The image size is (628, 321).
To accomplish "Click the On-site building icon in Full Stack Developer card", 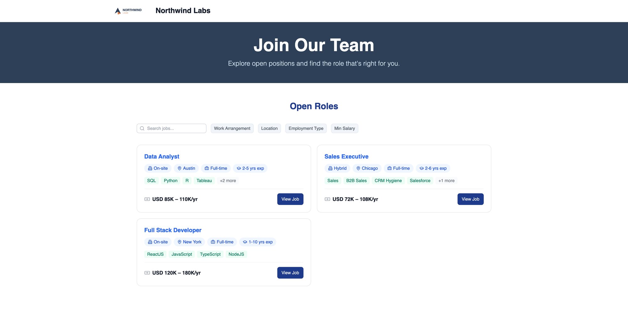I will pyautogui.click(x=150, y=242).
